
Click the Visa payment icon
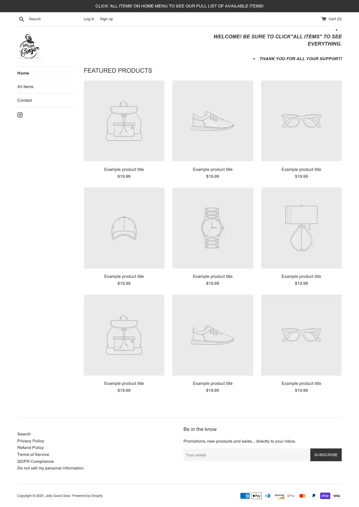[337, 496]
